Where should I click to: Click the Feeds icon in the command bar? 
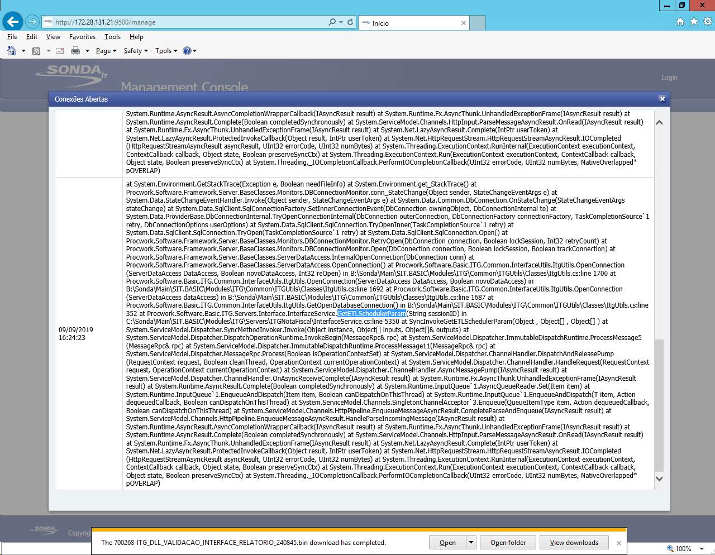(36, 51)
